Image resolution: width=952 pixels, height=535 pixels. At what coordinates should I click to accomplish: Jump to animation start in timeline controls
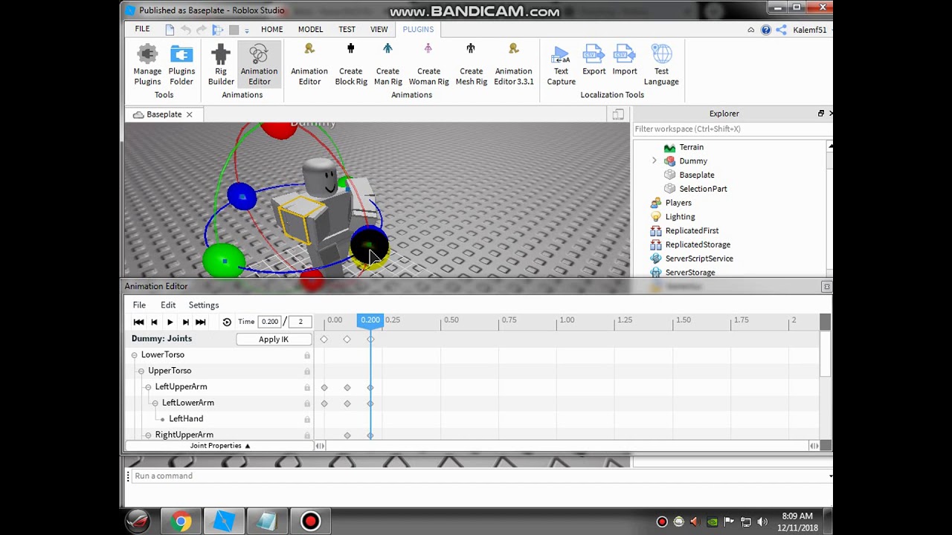(138, 322)
